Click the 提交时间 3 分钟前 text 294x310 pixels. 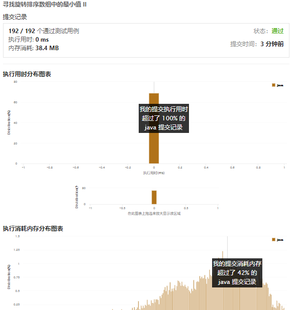[257, 44]
